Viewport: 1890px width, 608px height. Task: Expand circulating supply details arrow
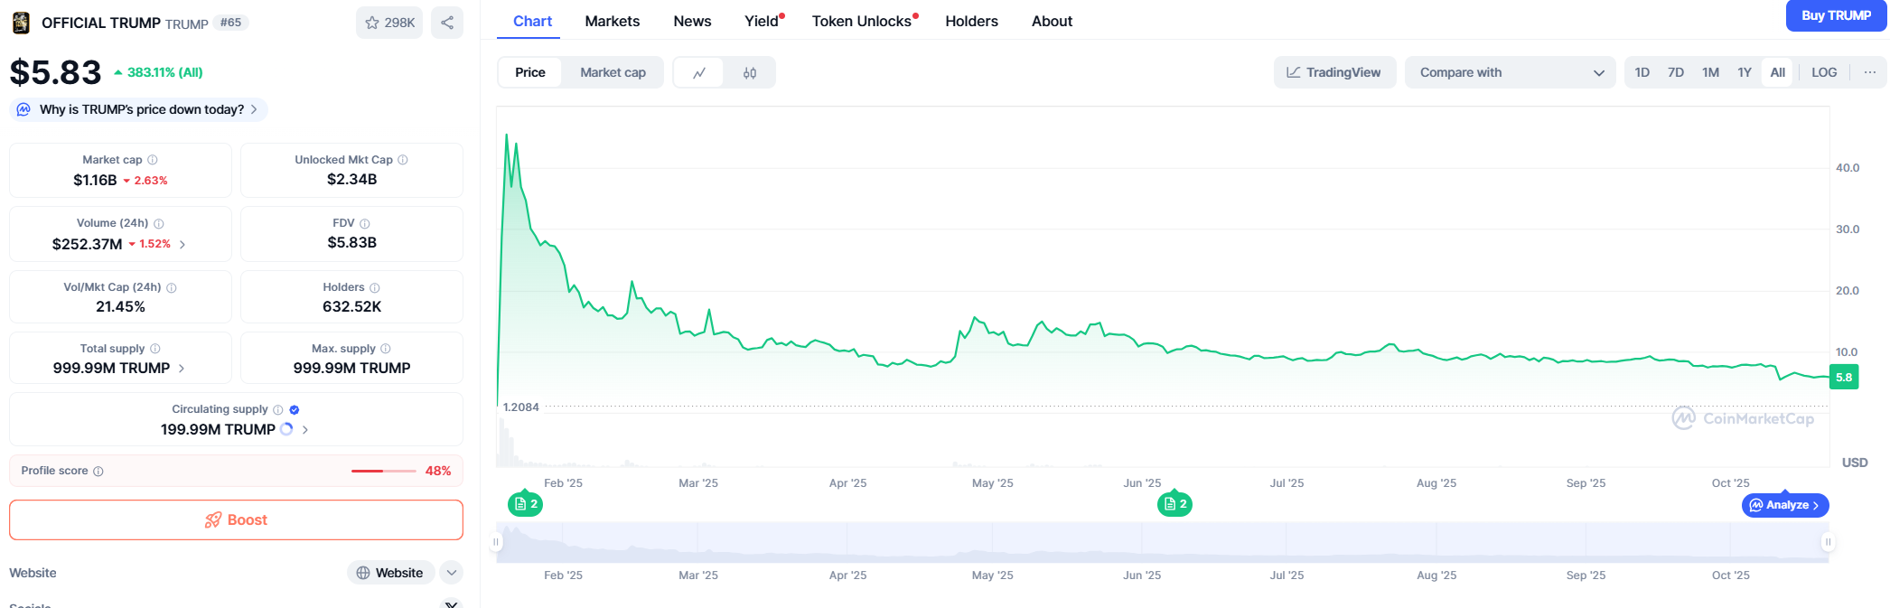[305, 430]
